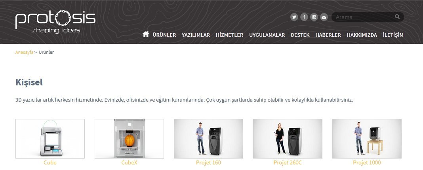Open the UYGULAMALAR menu
This screenshot has height=170, width=423.
(x=267, y=35)
